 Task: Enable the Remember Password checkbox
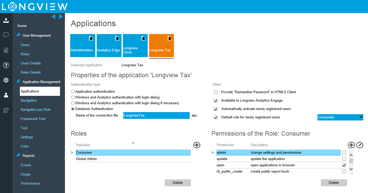click(216, 92)
